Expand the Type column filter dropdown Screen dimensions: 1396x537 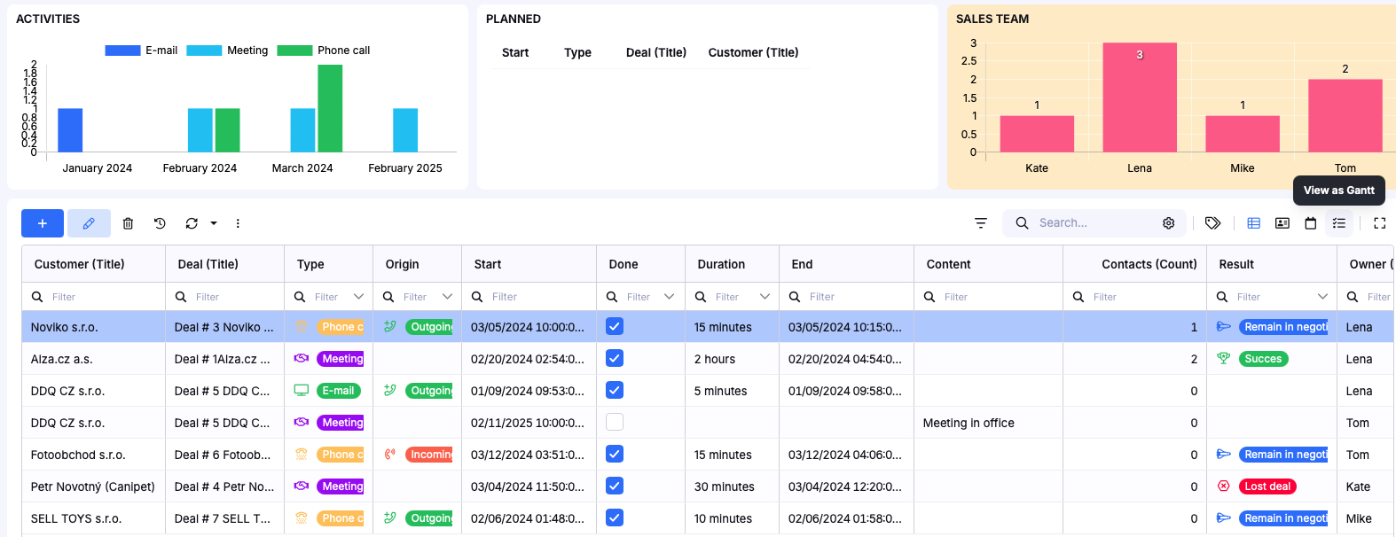[x=358, y=297]
